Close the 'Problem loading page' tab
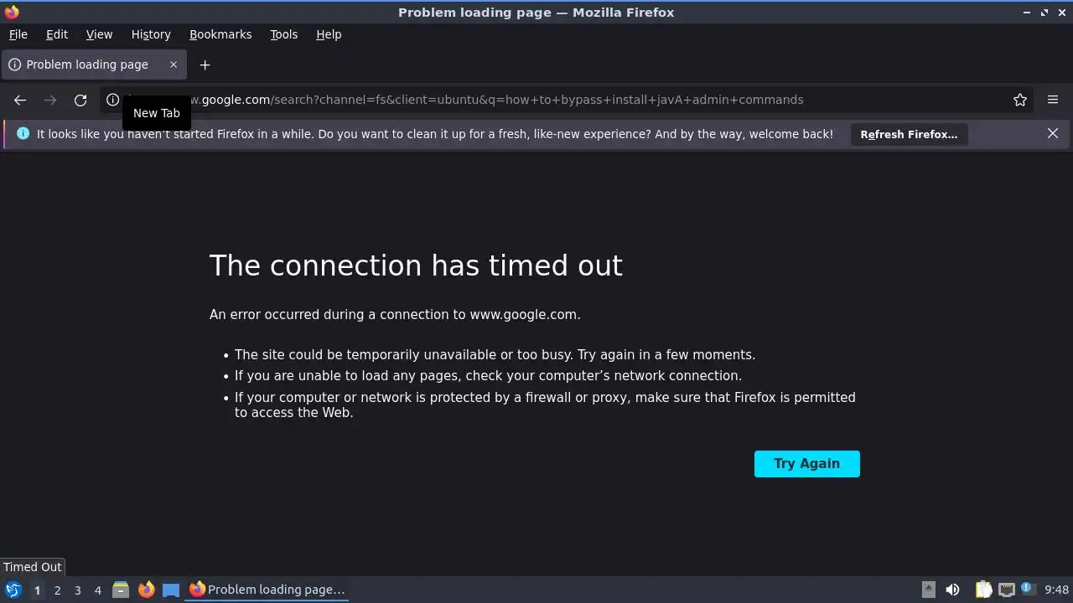The height and width of the screenshot is (603, 1073). pyautogui.click(x=174, y=64)
